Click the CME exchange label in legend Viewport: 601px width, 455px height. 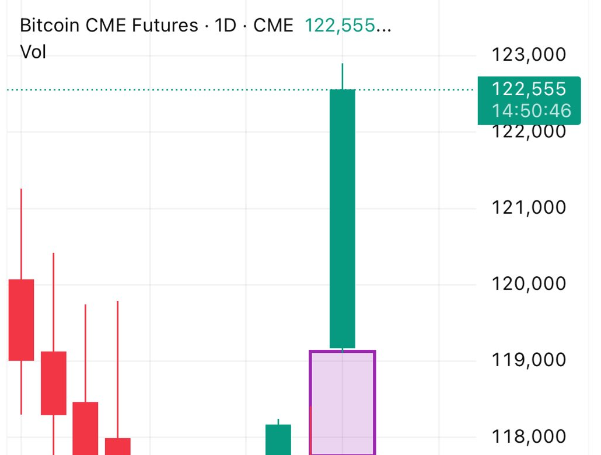click(273, 26)
